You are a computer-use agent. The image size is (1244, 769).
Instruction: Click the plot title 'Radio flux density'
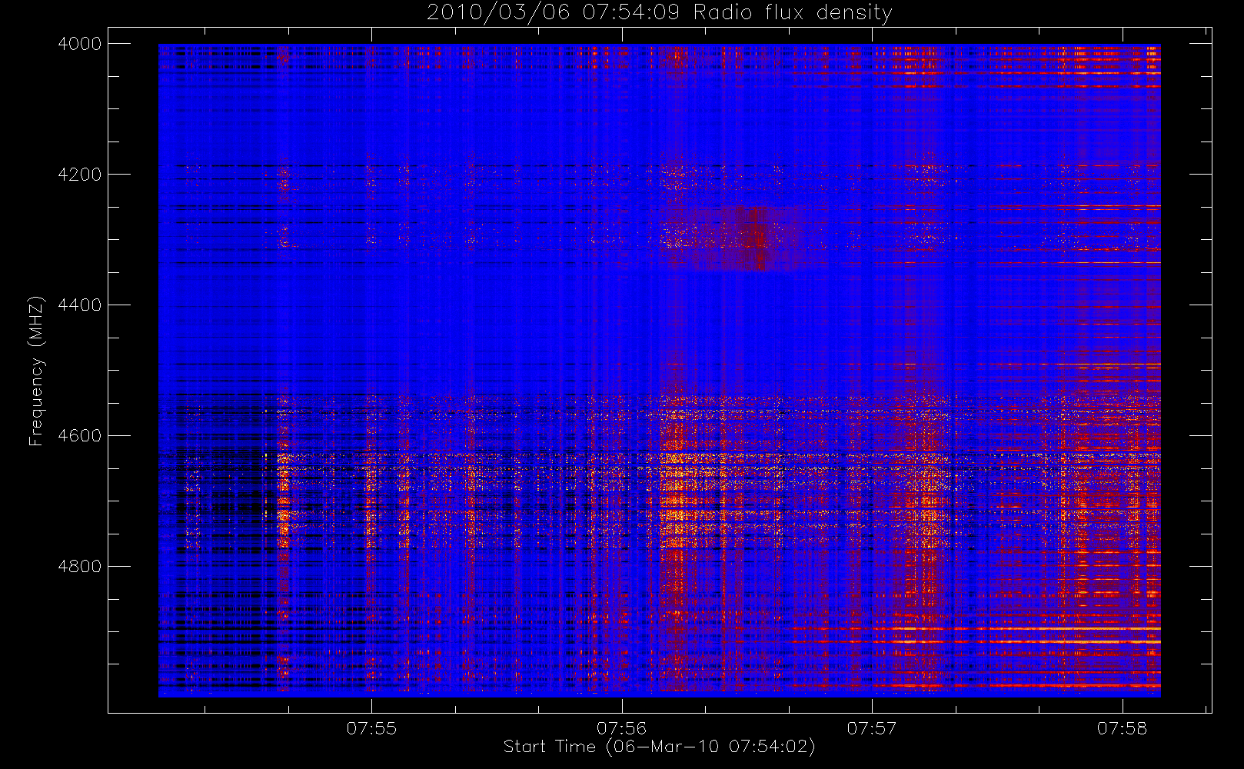(x=793, y=13)
